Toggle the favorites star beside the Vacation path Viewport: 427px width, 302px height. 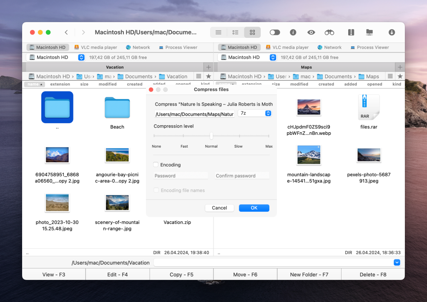click(207, 76)
